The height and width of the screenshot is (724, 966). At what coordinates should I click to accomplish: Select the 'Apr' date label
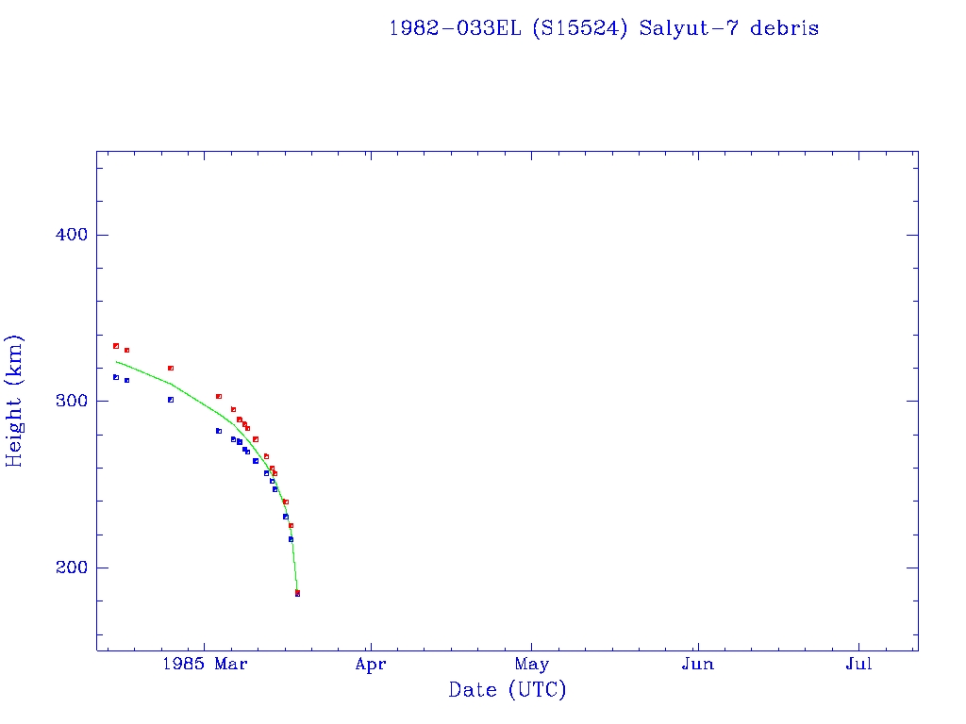(x=371, y=665)
